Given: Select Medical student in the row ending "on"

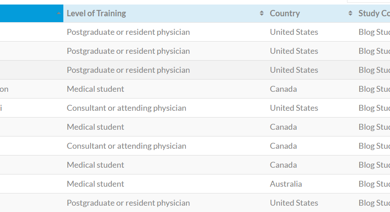Looking at the screenshot, I should 95,89.
